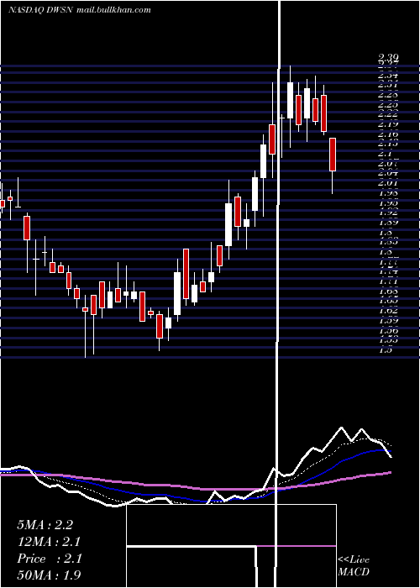Click the most recent red candlestick

333,155
